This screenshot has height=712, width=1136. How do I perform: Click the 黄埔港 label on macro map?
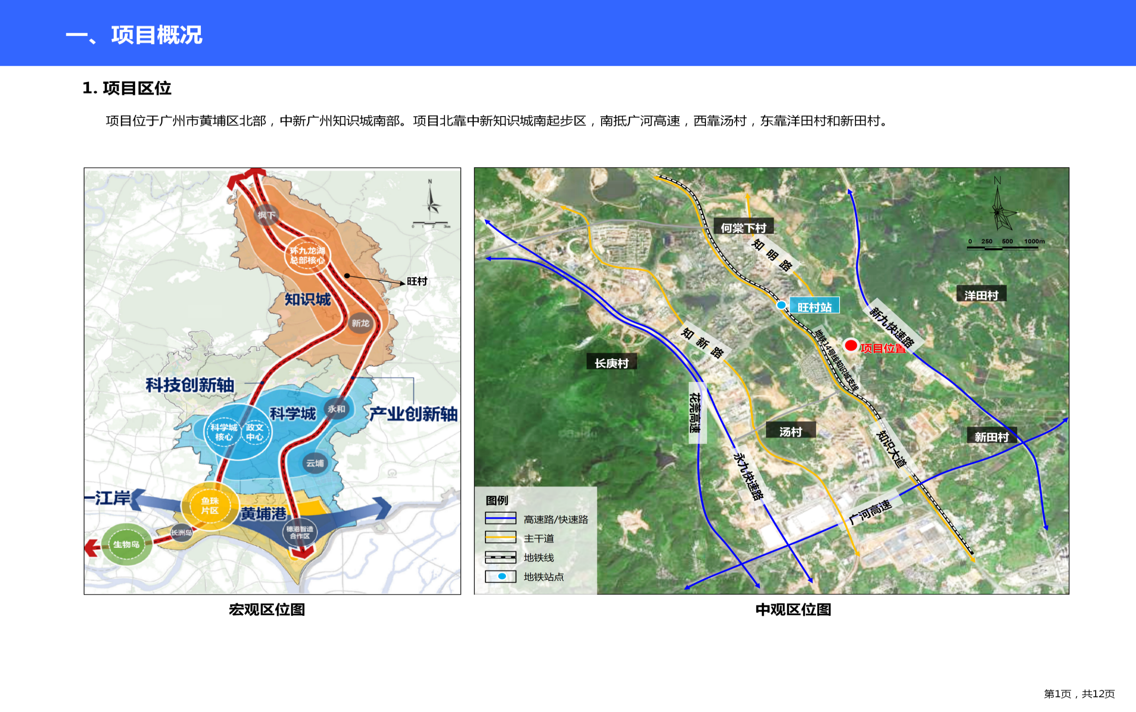(263, 514)
